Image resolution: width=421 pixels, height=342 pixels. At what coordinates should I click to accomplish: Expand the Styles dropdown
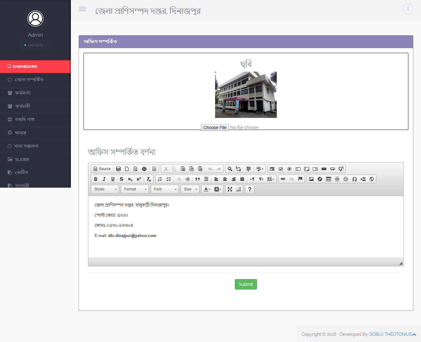[x=104, y=189]
